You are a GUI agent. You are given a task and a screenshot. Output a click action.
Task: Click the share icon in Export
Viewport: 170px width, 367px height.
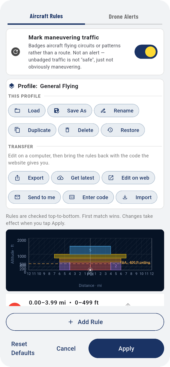pos(17,178)
